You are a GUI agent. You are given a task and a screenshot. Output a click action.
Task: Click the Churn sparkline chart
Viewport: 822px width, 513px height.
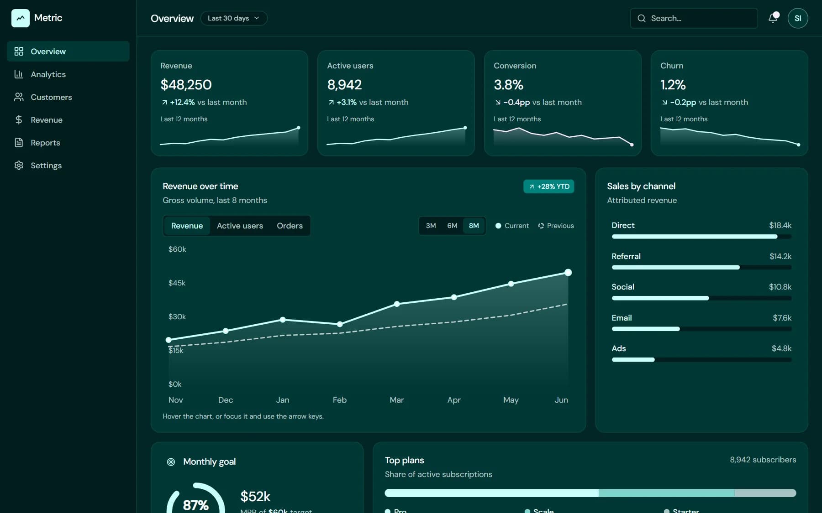pyautogui.click(x=729, y=136)
